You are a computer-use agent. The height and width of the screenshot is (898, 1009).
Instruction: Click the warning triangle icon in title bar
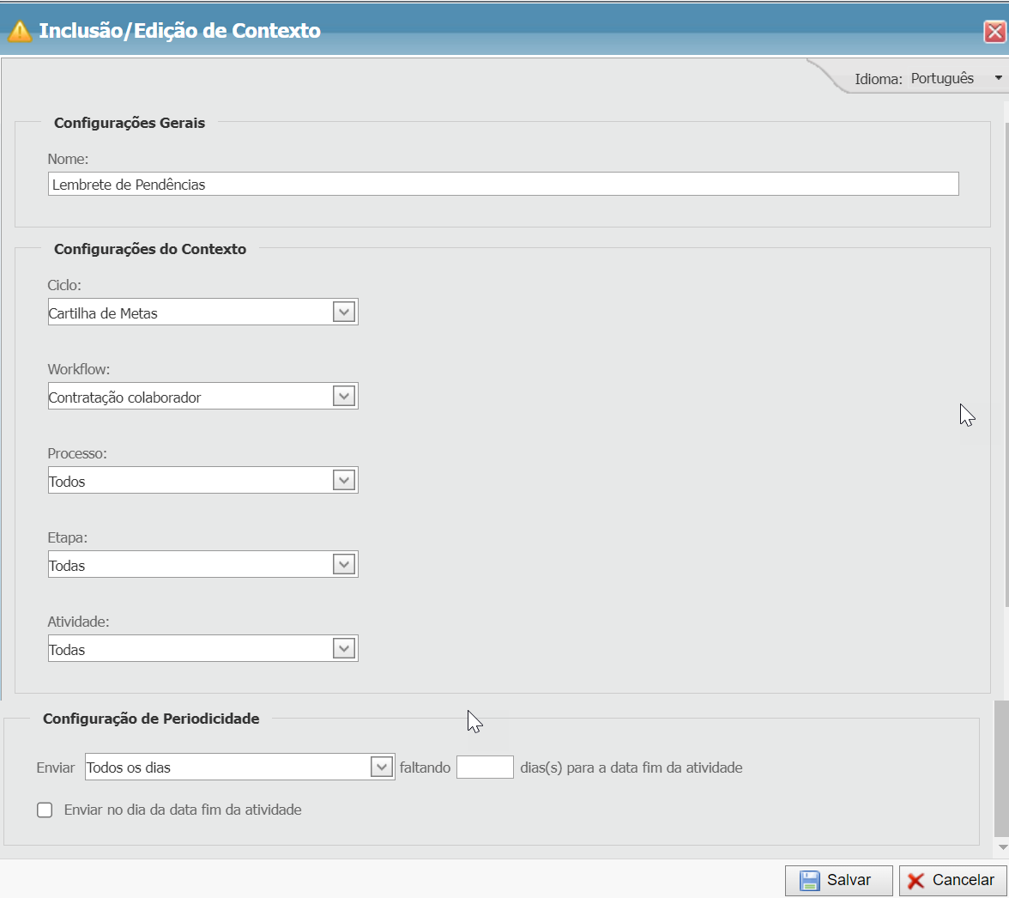(x=19, y=31)
